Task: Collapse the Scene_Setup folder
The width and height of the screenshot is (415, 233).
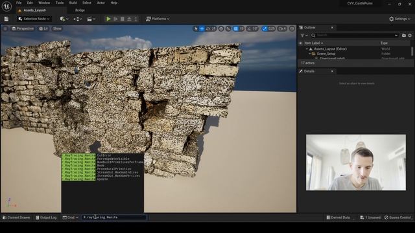Action: (310, 54)
